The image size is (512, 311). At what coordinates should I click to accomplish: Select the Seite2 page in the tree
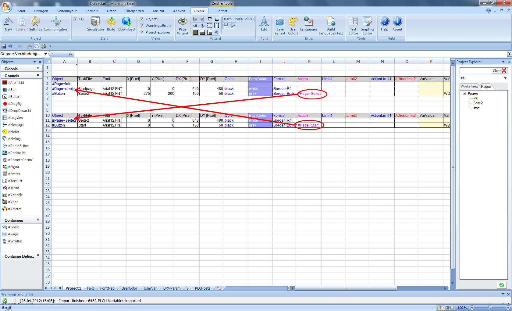tap(478, 103)
